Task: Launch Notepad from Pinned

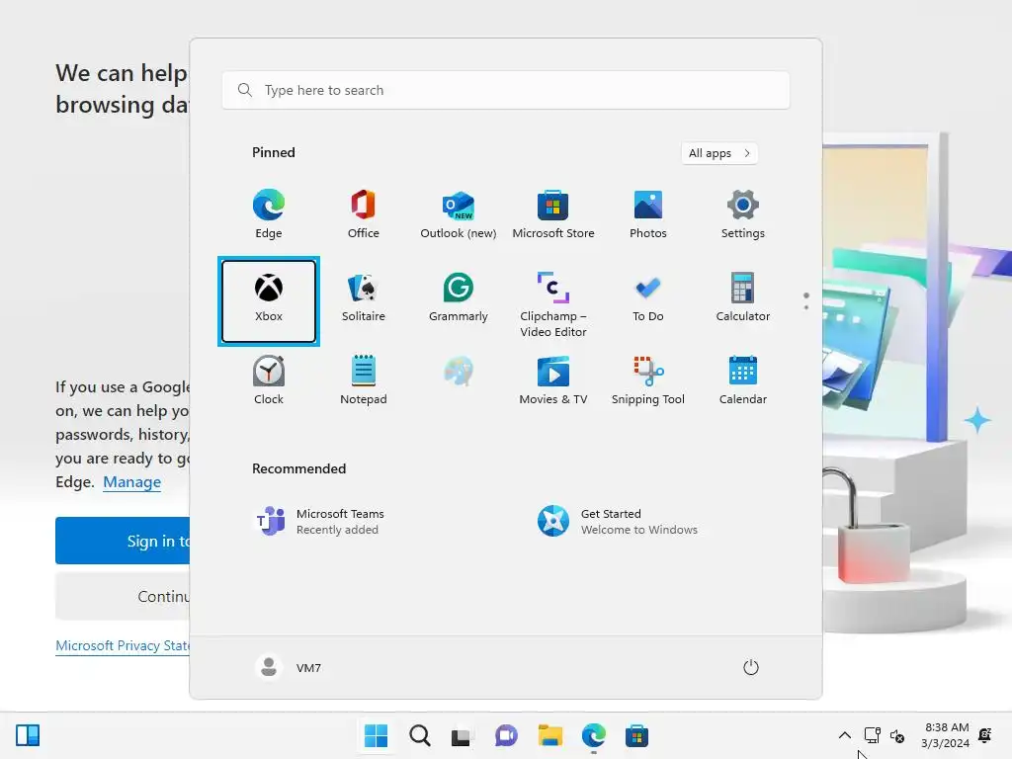Action: click(x=364, y=380)
